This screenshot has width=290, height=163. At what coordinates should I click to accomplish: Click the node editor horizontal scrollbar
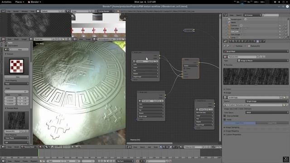point(150,143)
